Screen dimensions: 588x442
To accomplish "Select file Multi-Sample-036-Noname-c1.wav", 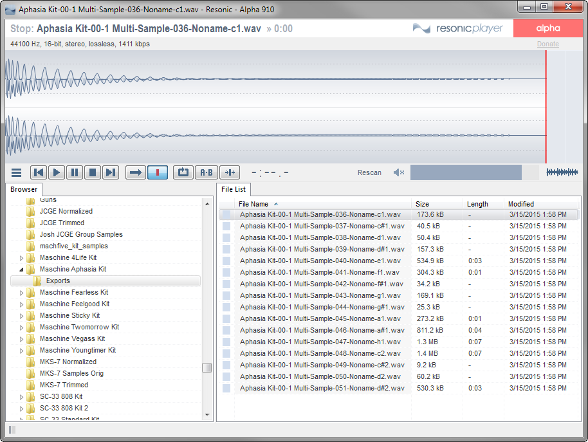I will pyautogui.click(x=398, y=214).
